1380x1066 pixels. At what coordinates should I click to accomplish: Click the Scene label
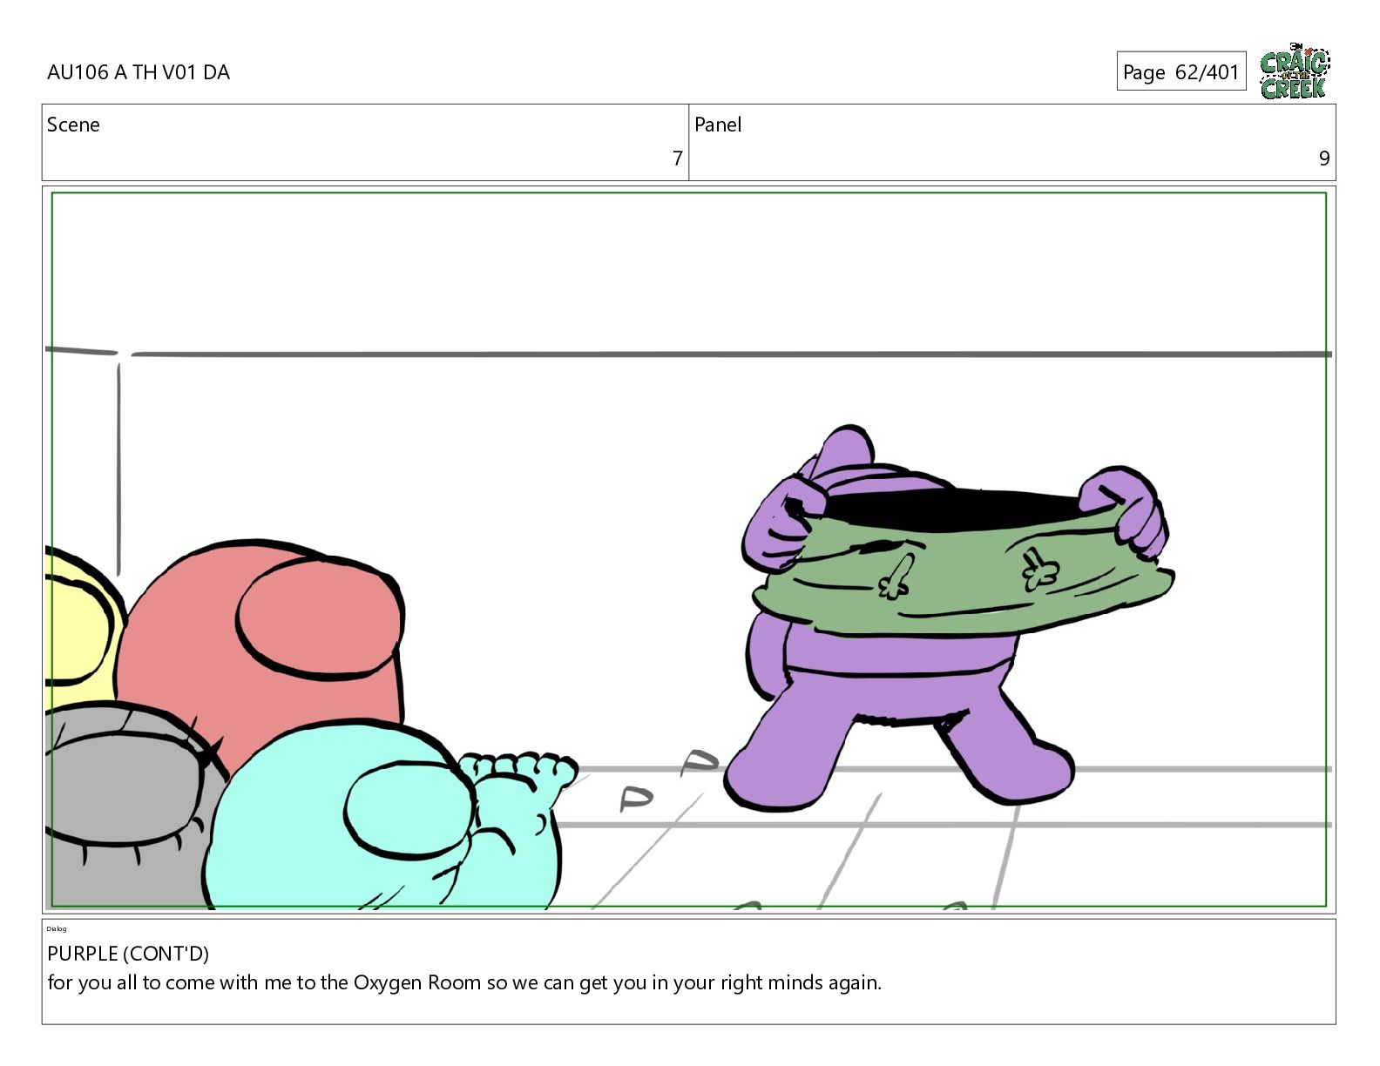[x=73, y=125]
